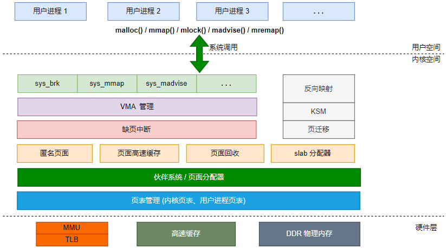
Task: Click the sys_brk cell
Action: tap(47, 84)
